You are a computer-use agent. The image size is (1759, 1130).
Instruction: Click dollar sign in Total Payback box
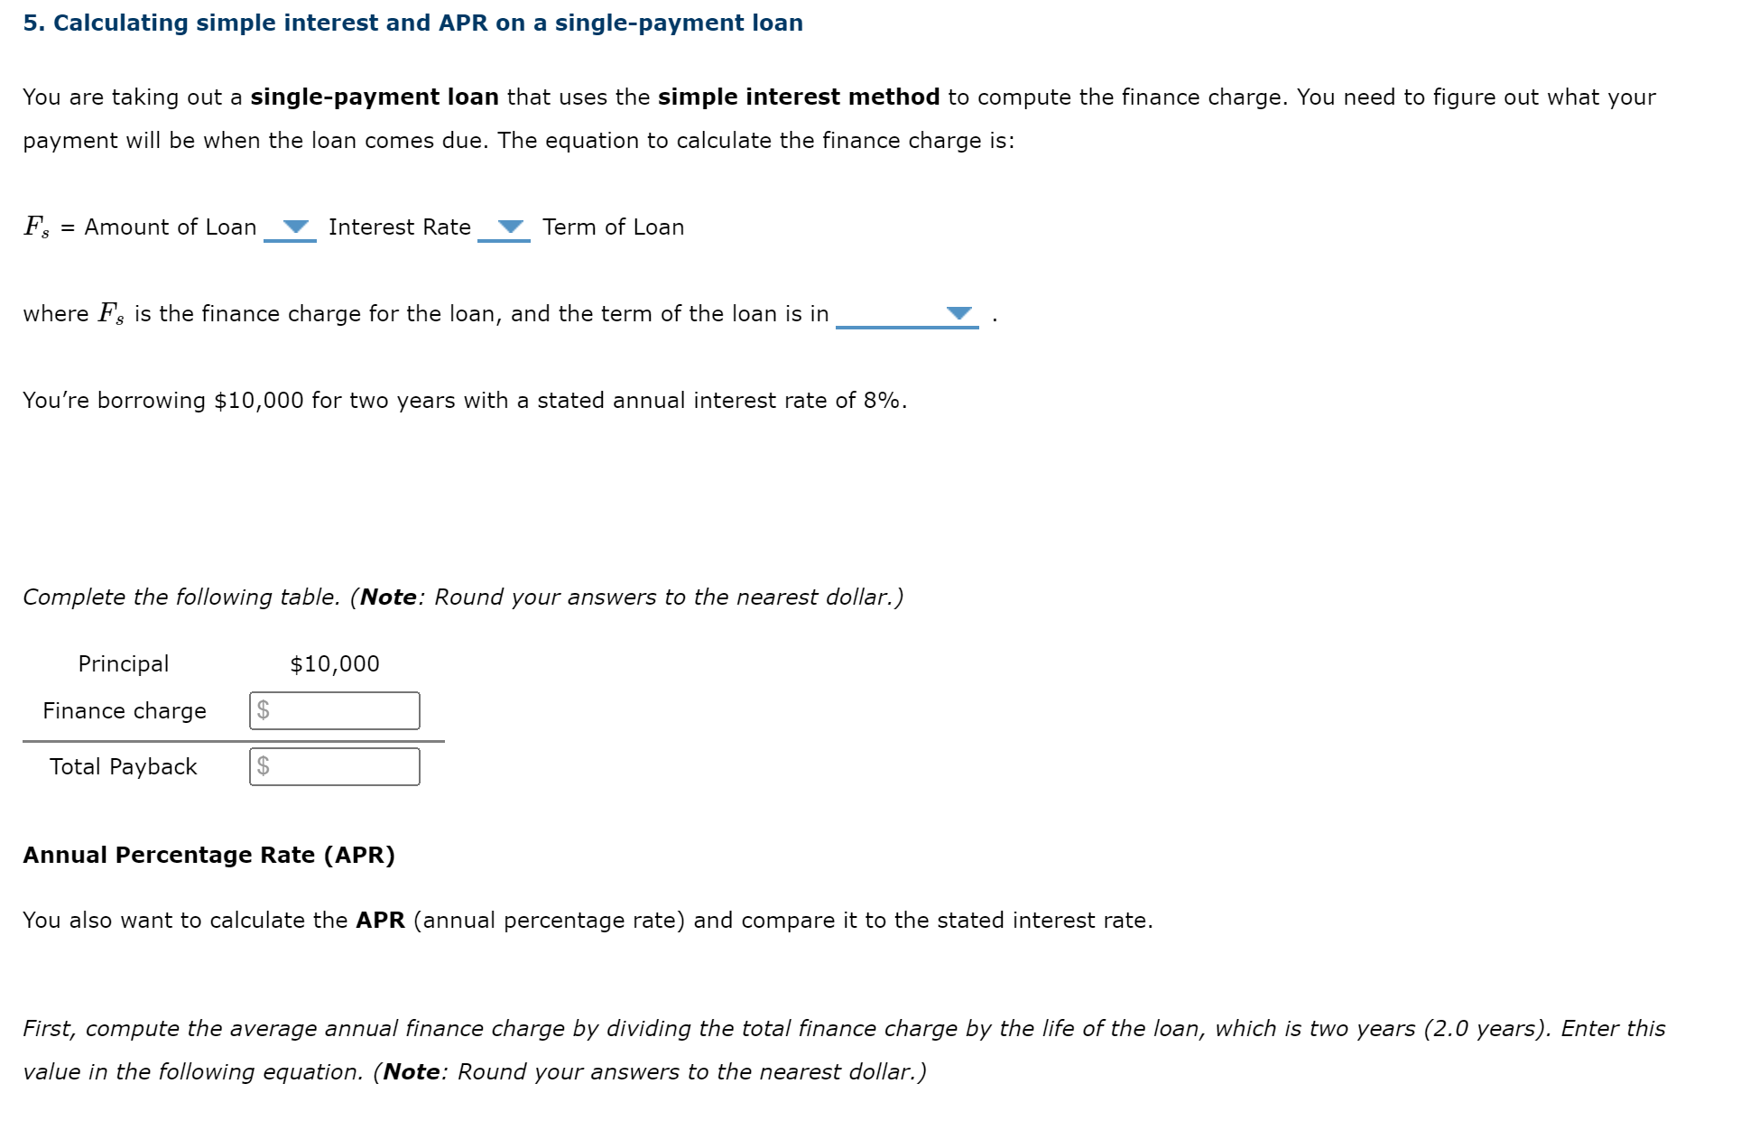pos(263,766)
